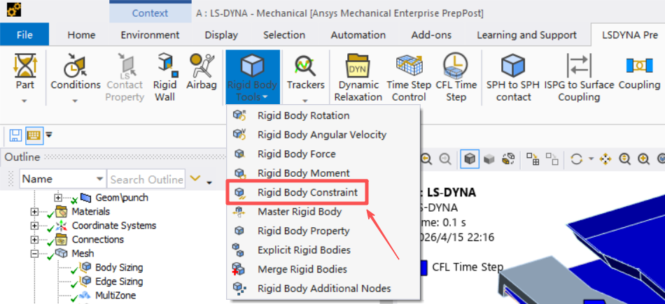
Task: Choose Rigid Body Angular Velocity
Action: (323, 135)
